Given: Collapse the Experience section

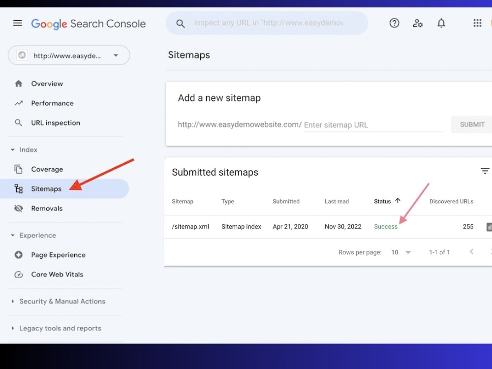Looking at the screenshot, I should (x=13, y=235).
